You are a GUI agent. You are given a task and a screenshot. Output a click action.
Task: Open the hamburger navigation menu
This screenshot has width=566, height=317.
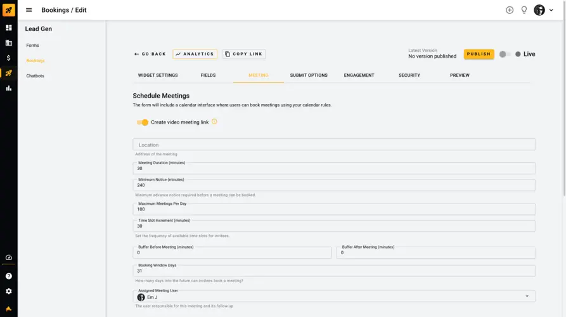click(x=29, y=10)
